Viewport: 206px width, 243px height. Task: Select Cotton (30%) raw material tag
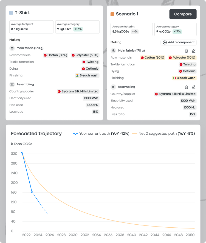pos(153,58)
